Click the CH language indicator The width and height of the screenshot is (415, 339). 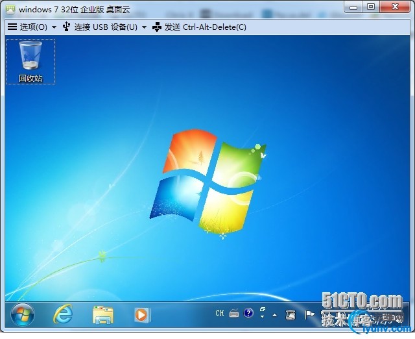click(x=220, y=313)
